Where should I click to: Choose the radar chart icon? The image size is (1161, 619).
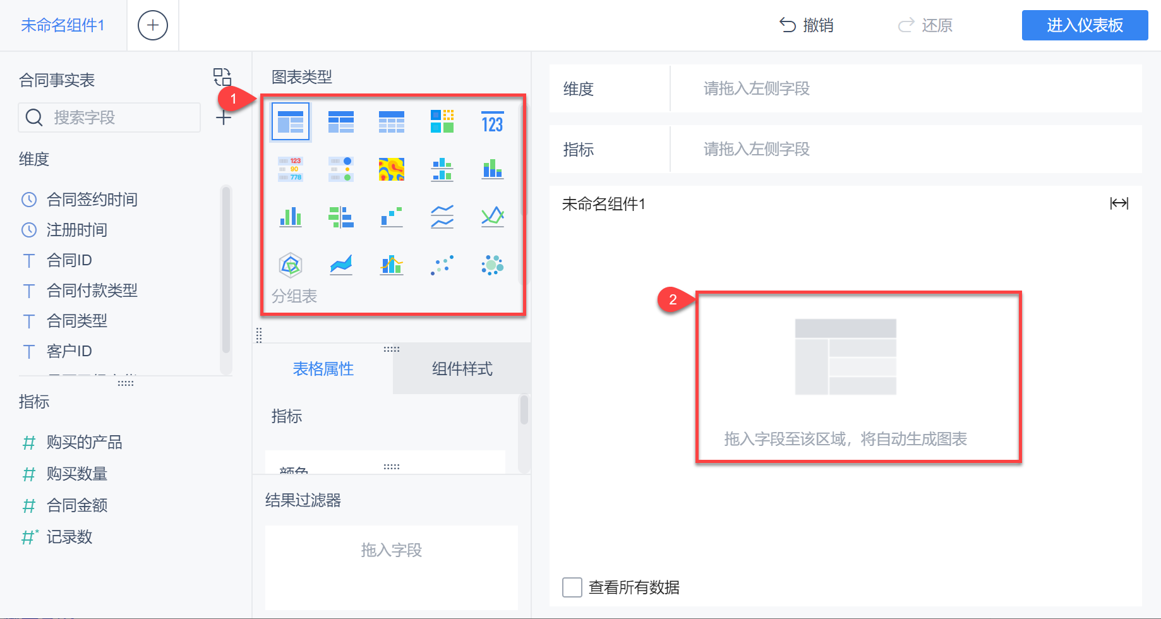tap(291, 265)
